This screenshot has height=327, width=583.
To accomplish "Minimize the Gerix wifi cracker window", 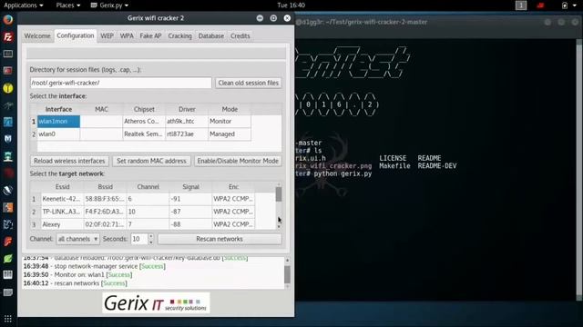I will coord(260,18).
